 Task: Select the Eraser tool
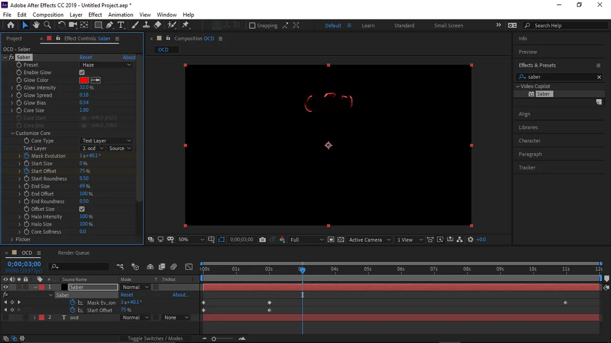(x=158, y=25)
